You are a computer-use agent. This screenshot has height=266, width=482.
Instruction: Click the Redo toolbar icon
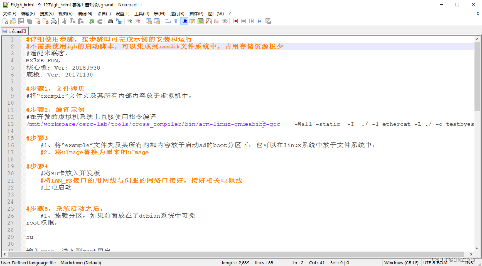point(100,21)
